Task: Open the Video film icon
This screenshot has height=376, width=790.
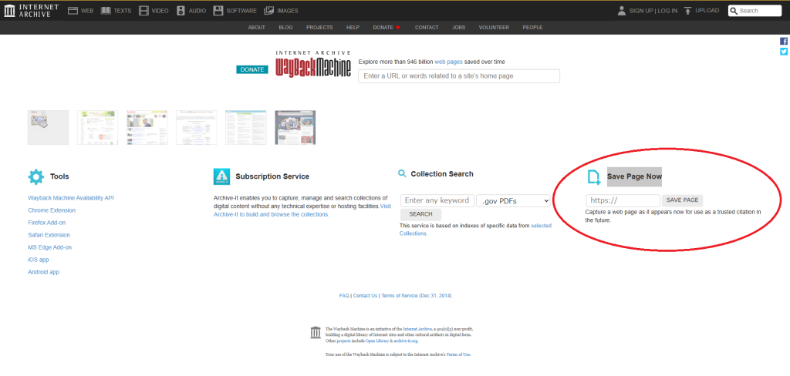Action: (143, 11)
